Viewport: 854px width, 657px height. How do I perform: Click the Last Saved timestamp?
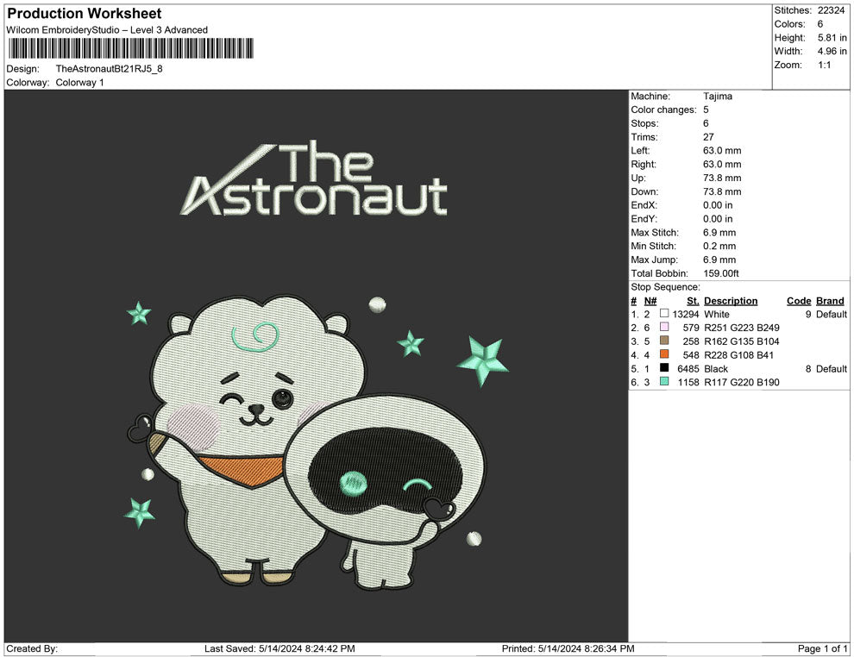pyautogui.click(x=279, y=648)
